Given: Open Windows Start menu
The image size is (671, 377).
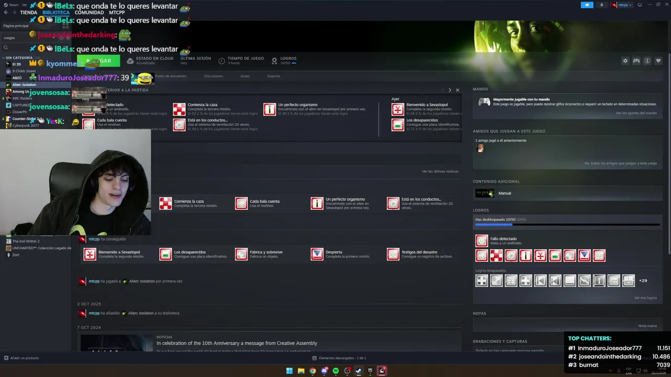Looking at the screenshot, I should coord(289,371).
